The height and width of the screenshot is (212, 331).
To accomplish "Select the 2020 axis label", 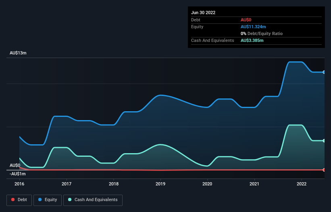I will (207, 184).
